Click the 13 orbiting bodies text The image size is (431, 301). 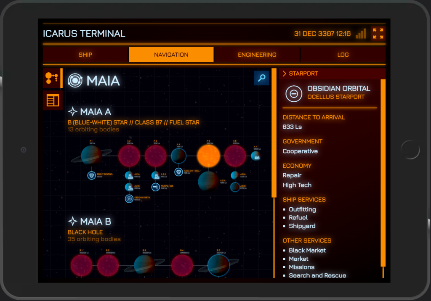(93, 129)
